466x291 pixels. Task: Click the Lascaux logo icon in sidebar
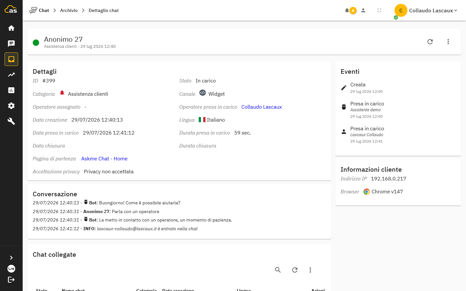pyautogui.click(x=11, y=269)
